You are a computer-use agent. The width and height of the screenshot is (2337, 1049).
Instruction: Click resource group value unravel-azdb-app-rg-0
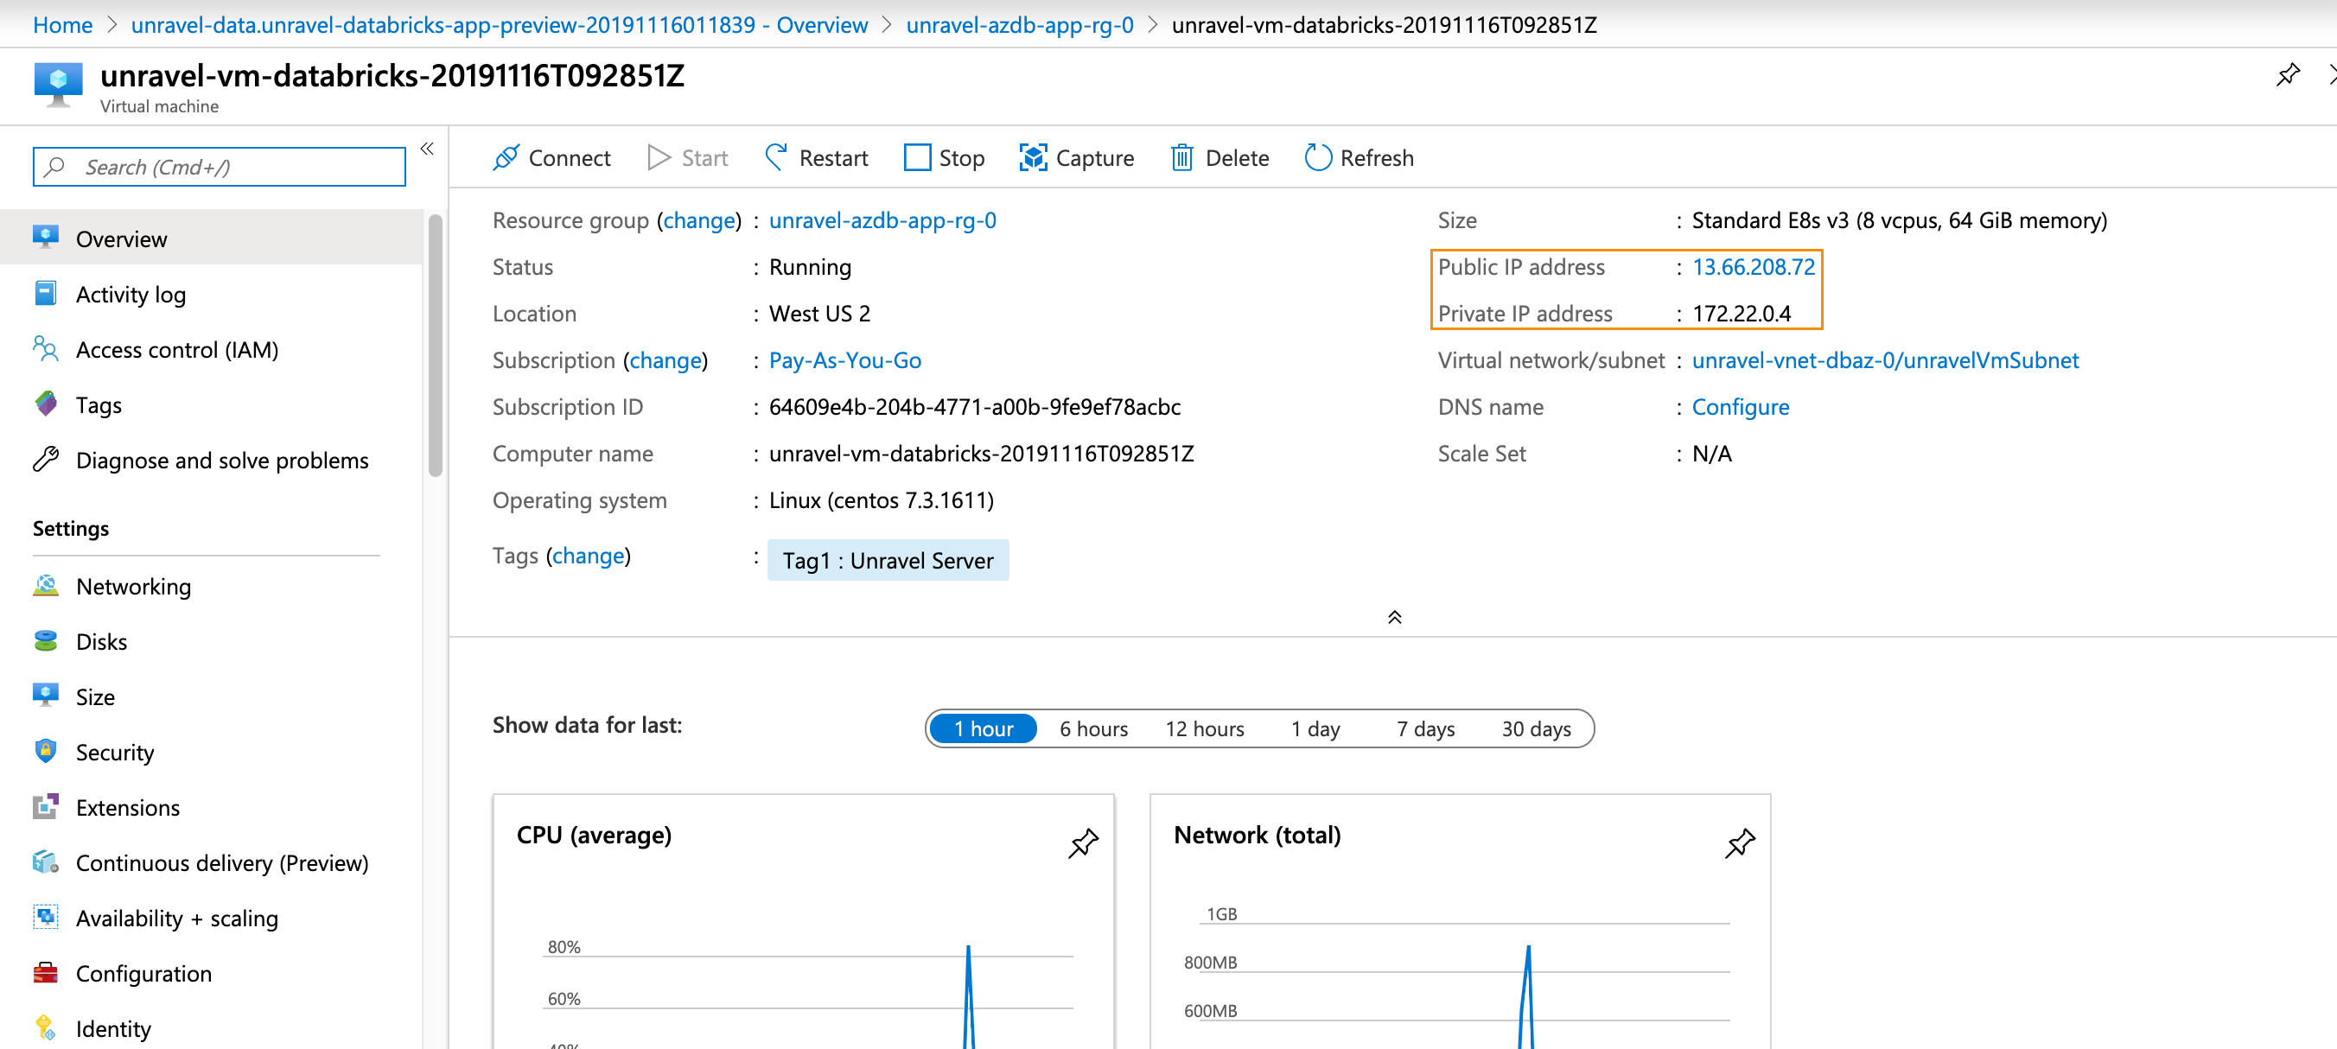tap(882, 220)
